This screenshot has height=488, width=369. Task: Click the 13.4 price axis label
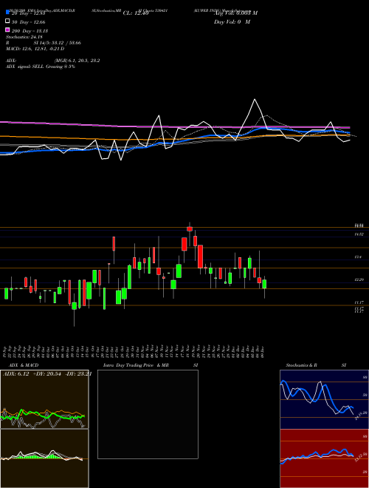click(358, 257)
